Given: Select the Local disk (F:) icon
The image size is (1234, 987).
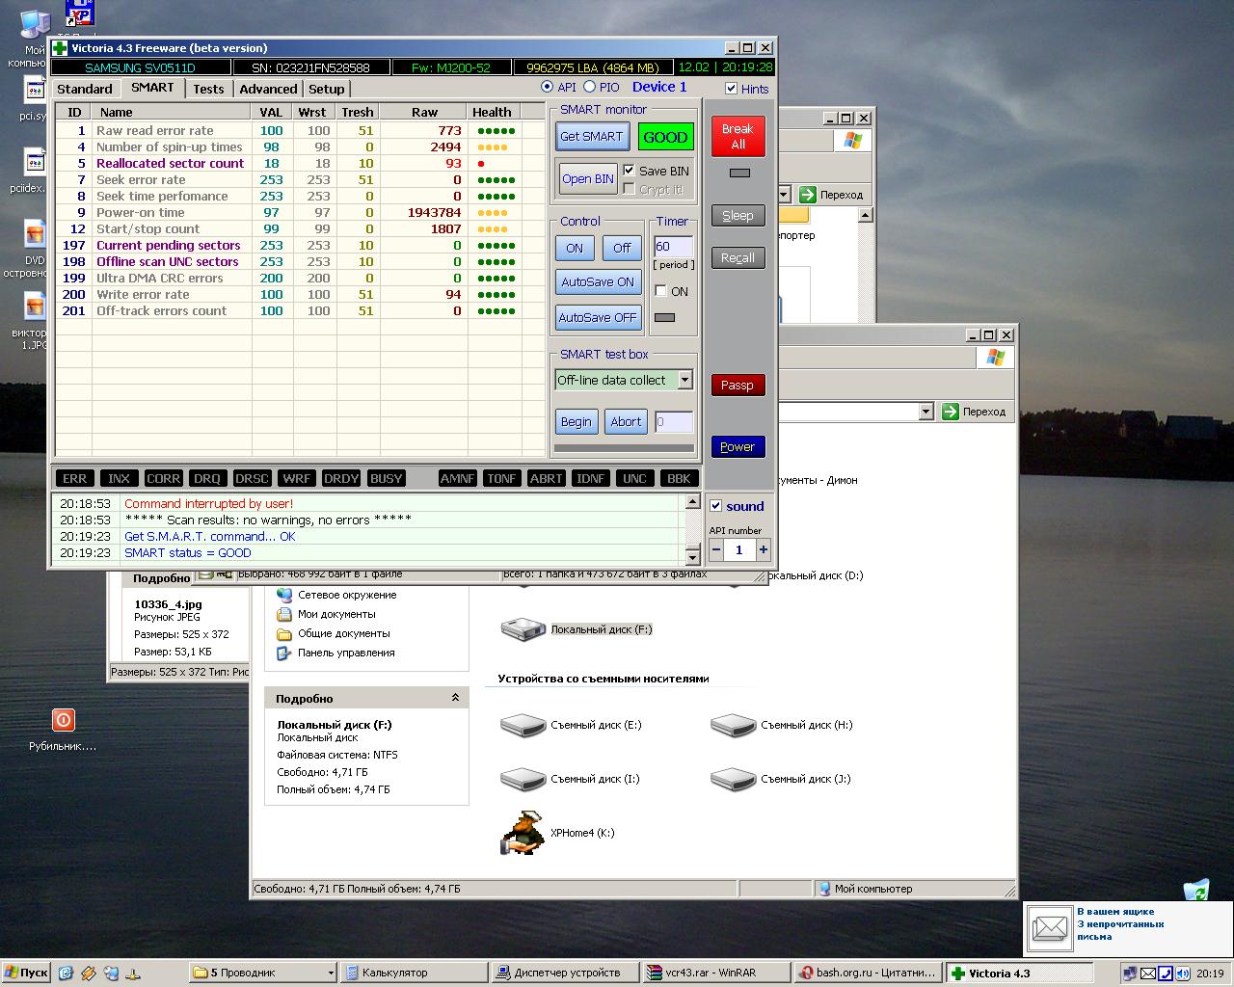Looking at the screenshot, I should pyautogui.click(x=523, y=629).
